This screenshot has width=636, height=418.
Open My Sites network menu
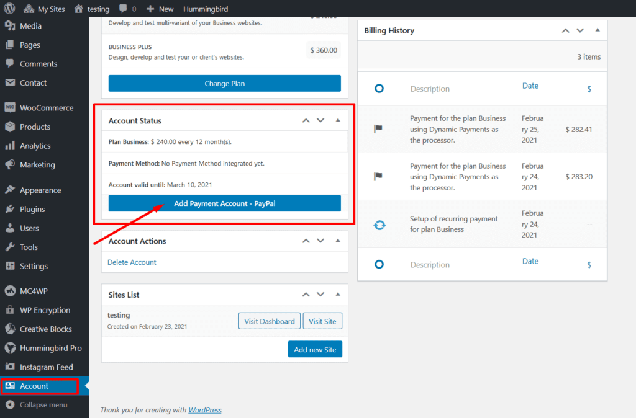tap(44, 9)
